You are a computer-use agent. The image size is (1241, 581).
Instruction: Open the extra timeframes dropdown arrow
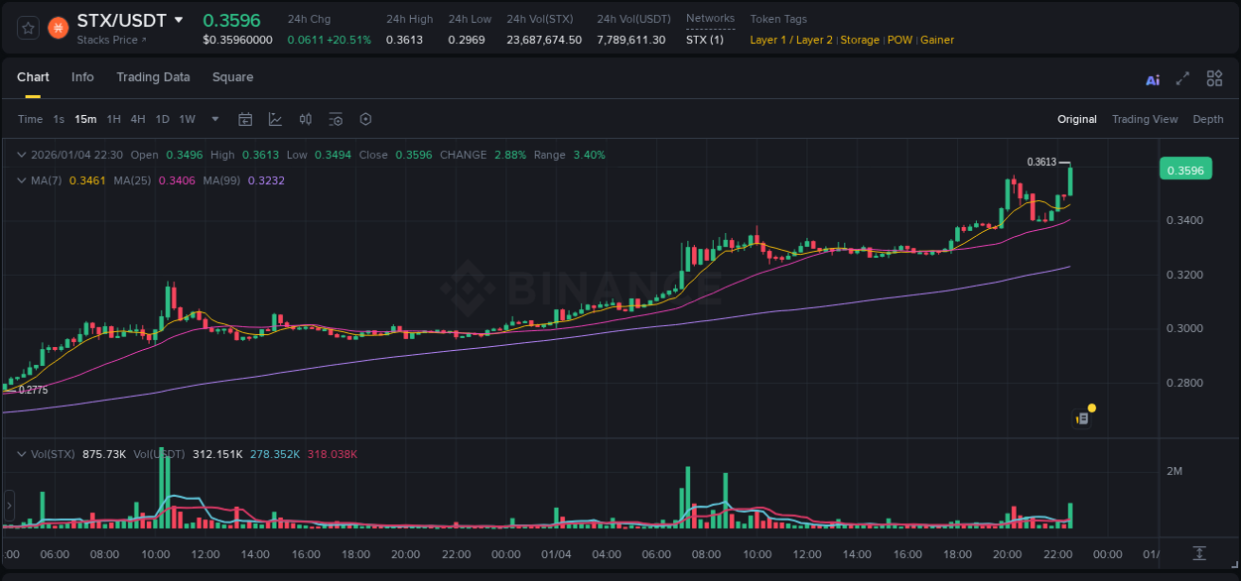coord(213,119)
